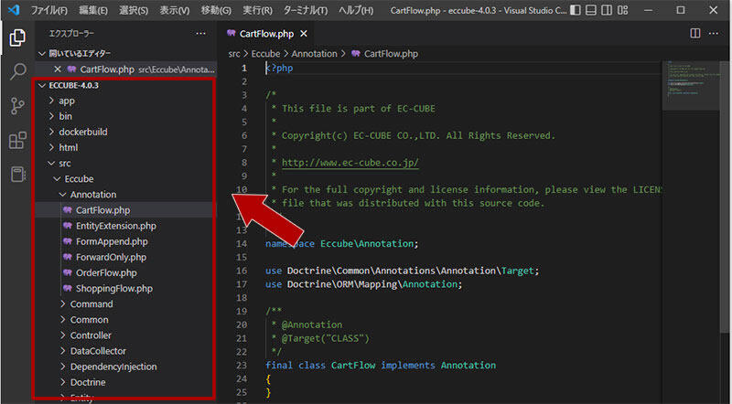The image size is (732, 404).
Task: Open ForwardOnly.php file
Action: 111,257
